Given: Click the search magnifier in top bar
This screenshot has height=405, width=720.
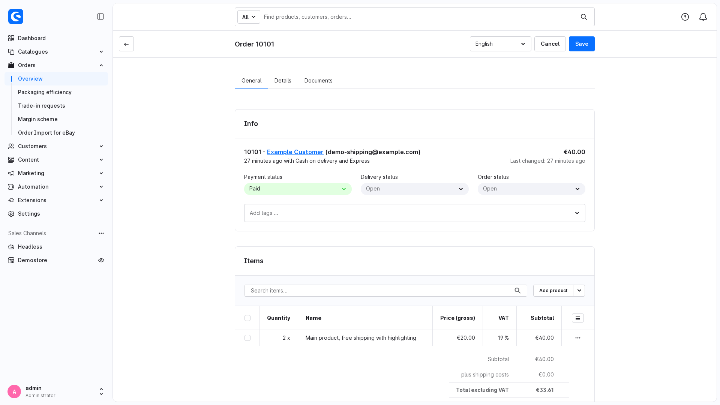Looking at the screenshot, I should coord(584,17).
